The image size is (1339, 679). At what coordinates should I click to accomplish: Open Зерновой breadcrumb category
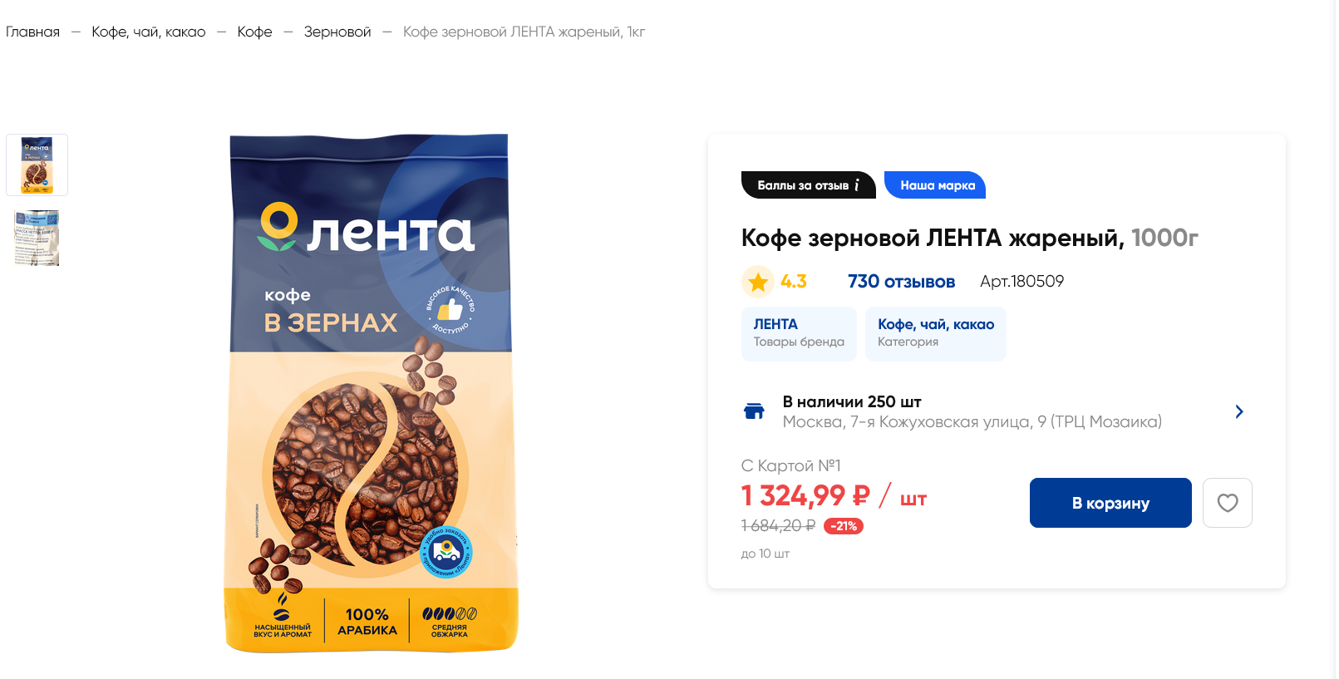coord(337,32)
